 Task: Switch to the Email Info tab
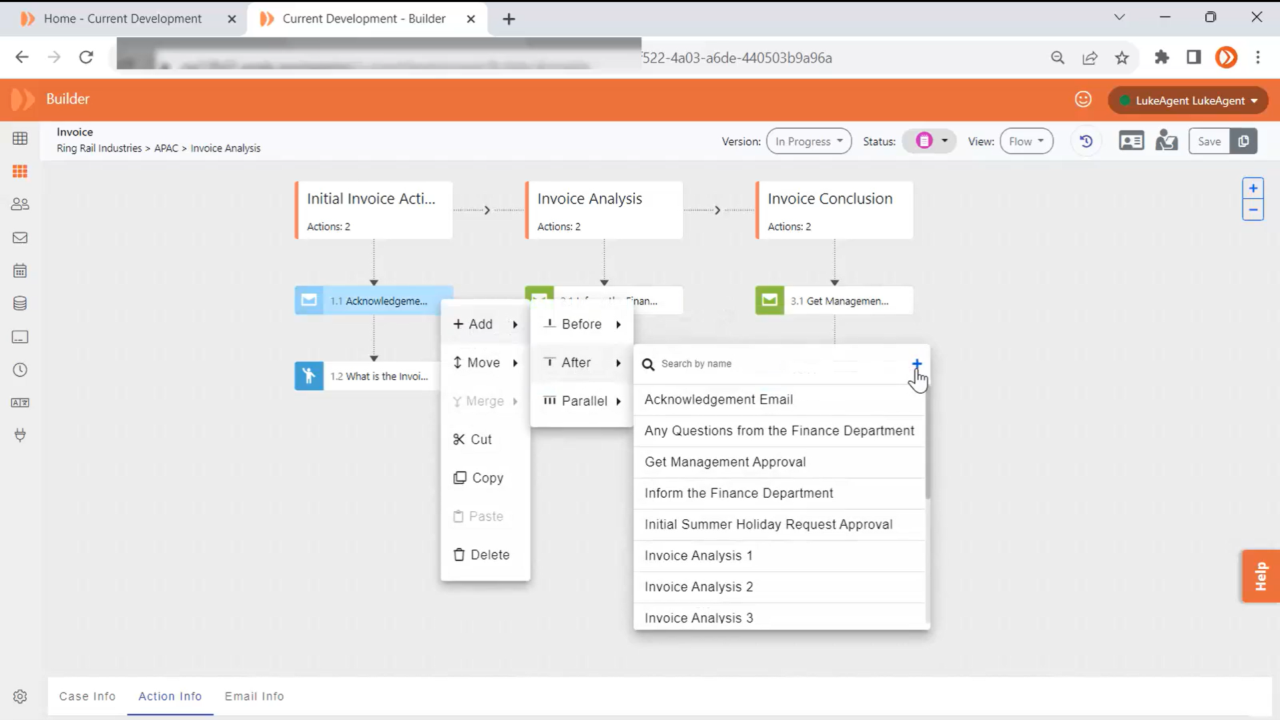(254, 696)
